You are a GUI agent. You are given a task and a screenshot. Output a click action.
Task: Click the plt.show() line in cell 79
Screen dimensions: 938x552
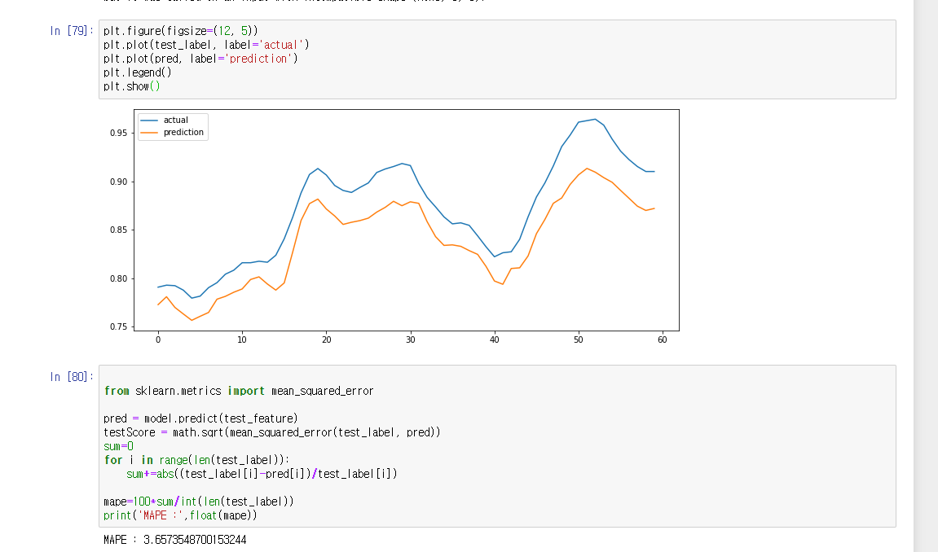tap(130, 85)
